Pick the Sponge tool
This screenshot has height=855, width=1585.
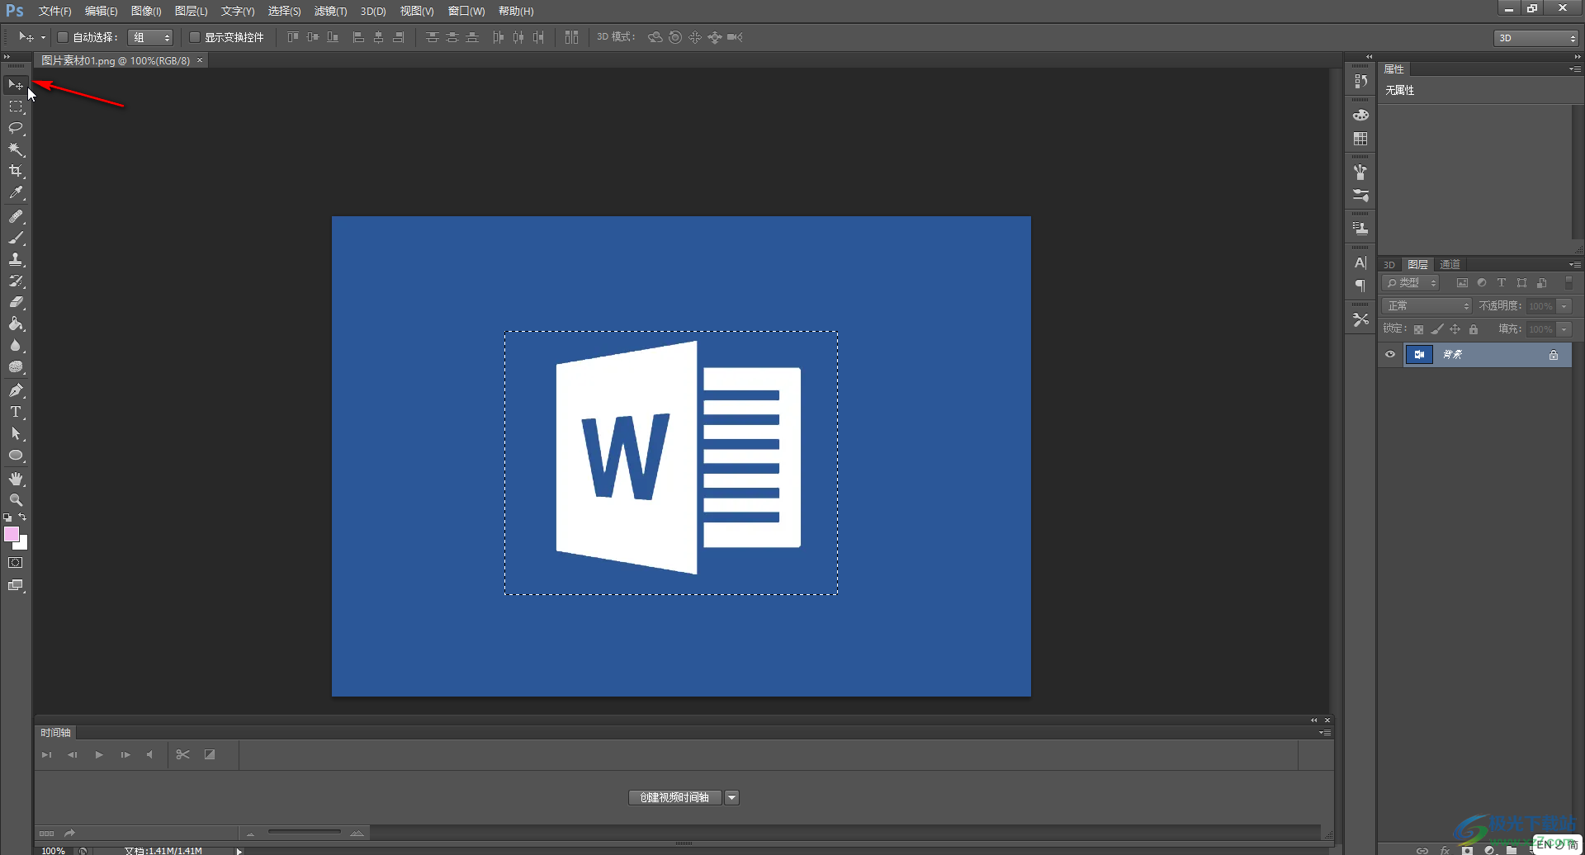click(x=16, y=367)
